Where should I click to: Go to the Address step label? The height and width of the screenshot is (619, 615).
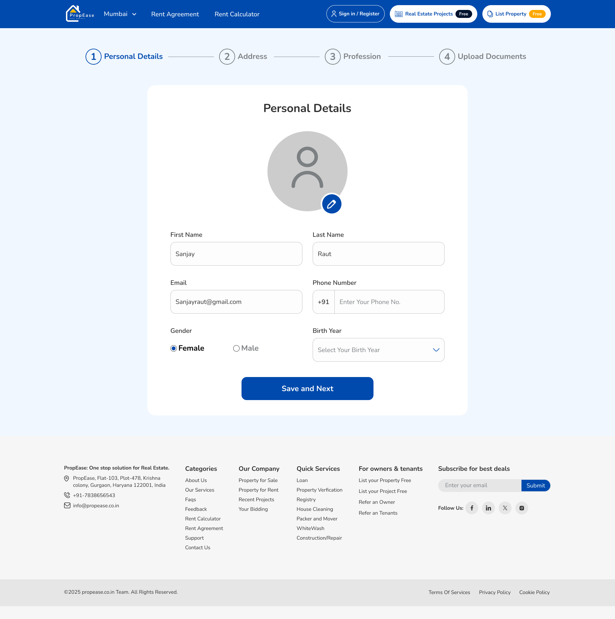[x=252, y=56]
